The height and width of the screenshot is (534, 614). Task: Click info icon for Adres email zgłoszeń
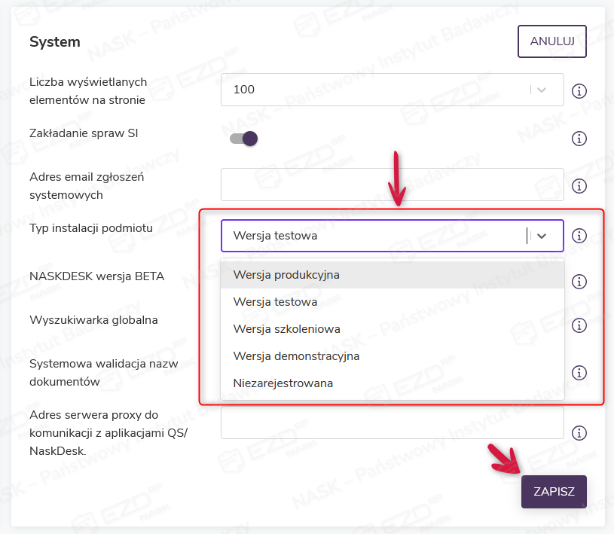pos(579,185)
